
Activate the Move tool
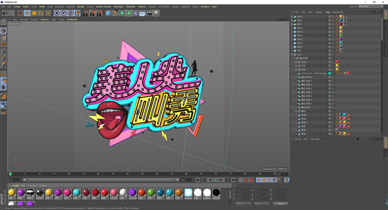point(27,13)
